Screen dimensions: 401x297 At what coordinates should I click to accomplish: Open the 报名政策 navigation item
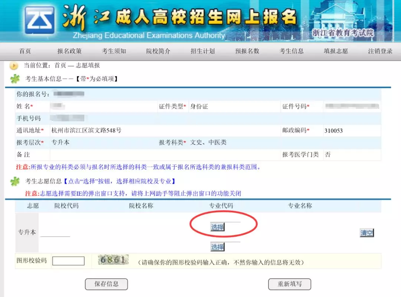click(69, 51)
